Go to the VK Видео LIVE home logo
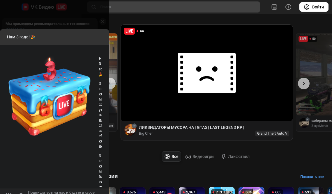The image size is (332, 194). 44,7
